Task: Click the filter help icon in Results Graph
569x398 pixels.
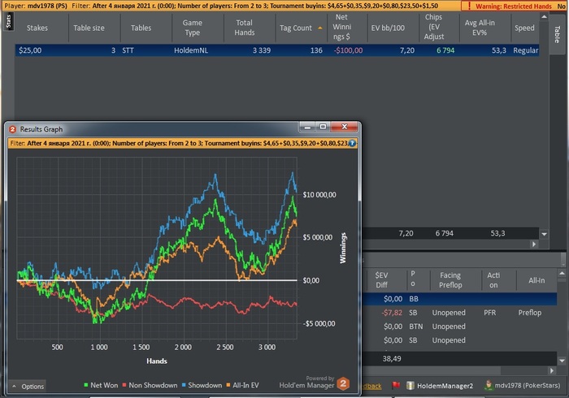Action: click(352, 144)
